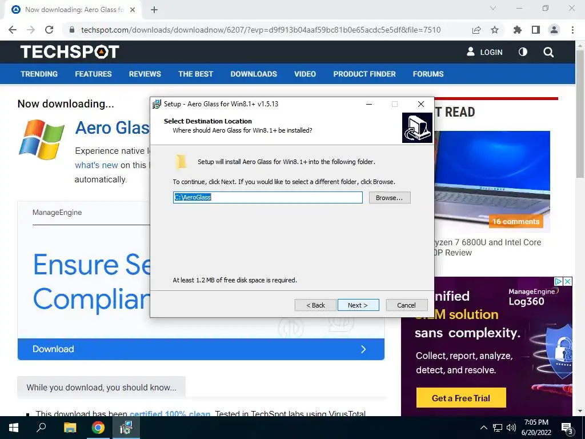This screenshot has height=439, width=585.
Task: Click the arrow chevron on Download banner
Action: pyautogui.click(x=363, y=349)
